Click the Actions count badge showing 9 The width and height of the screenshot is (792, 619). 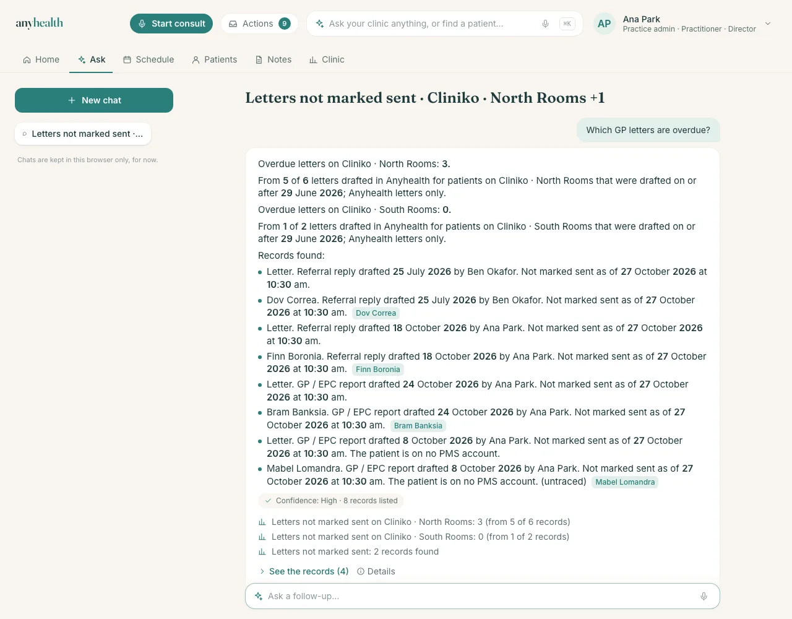click(x=285, y=24)
